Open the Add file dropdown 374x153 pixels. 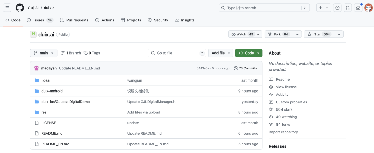(x=221, y=53)
